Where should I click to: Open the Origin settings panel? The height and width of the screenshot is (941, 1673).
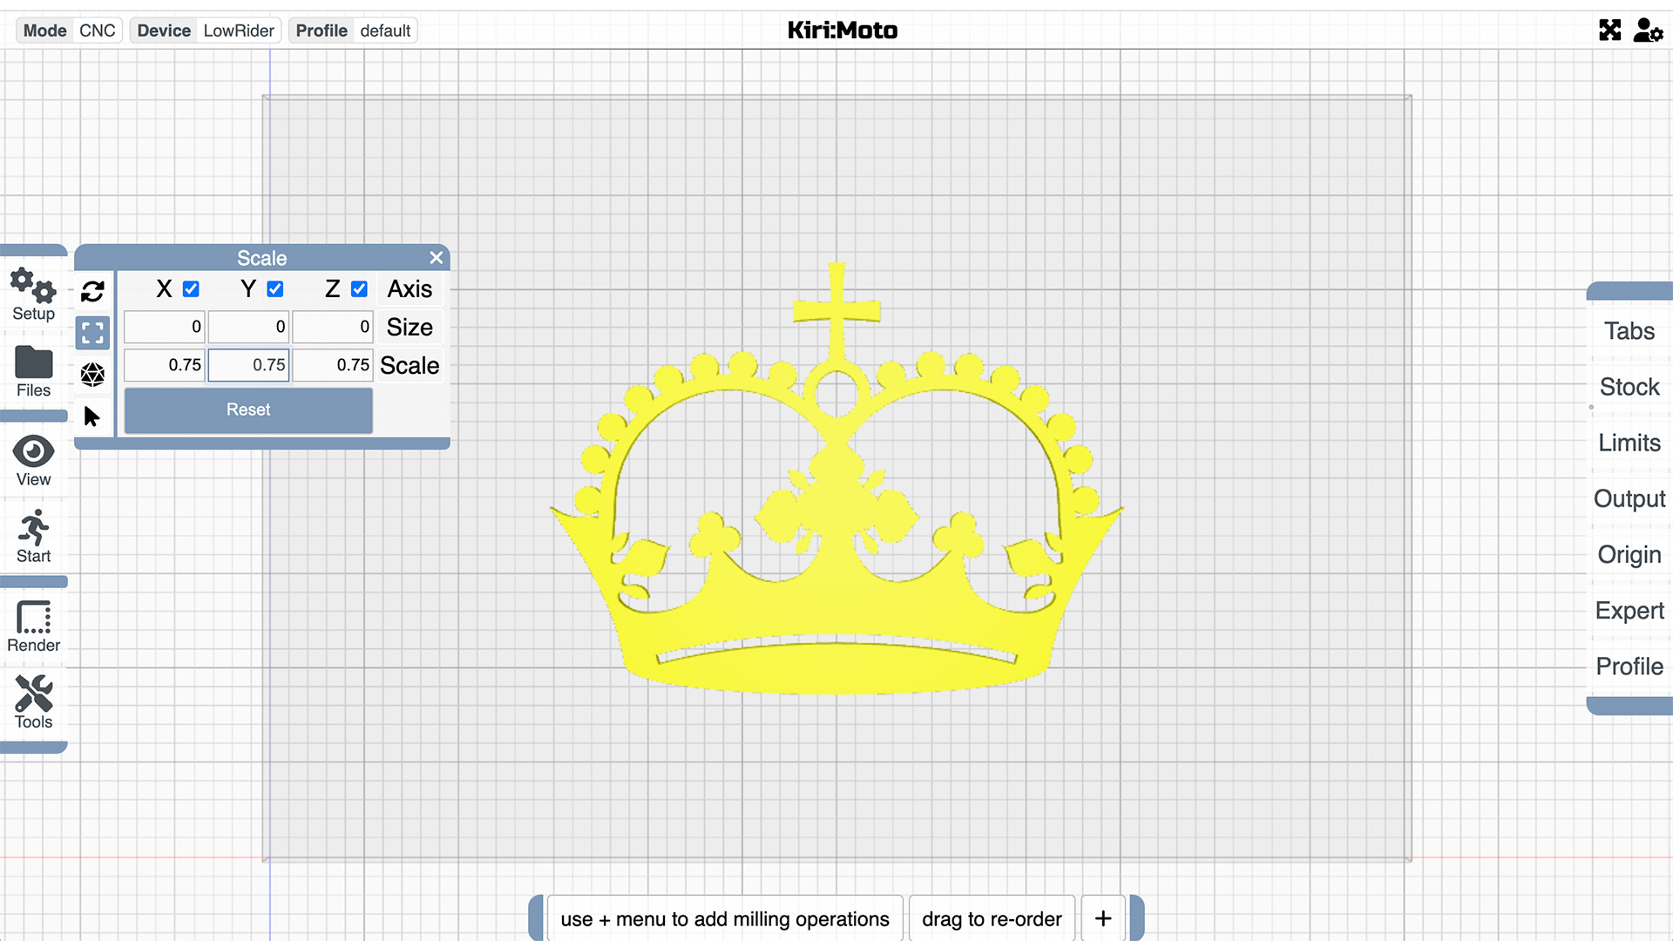1629,555
